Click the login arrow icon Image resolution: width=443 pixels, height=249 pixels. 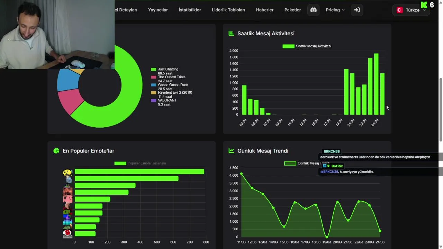[x=357, y=10]
